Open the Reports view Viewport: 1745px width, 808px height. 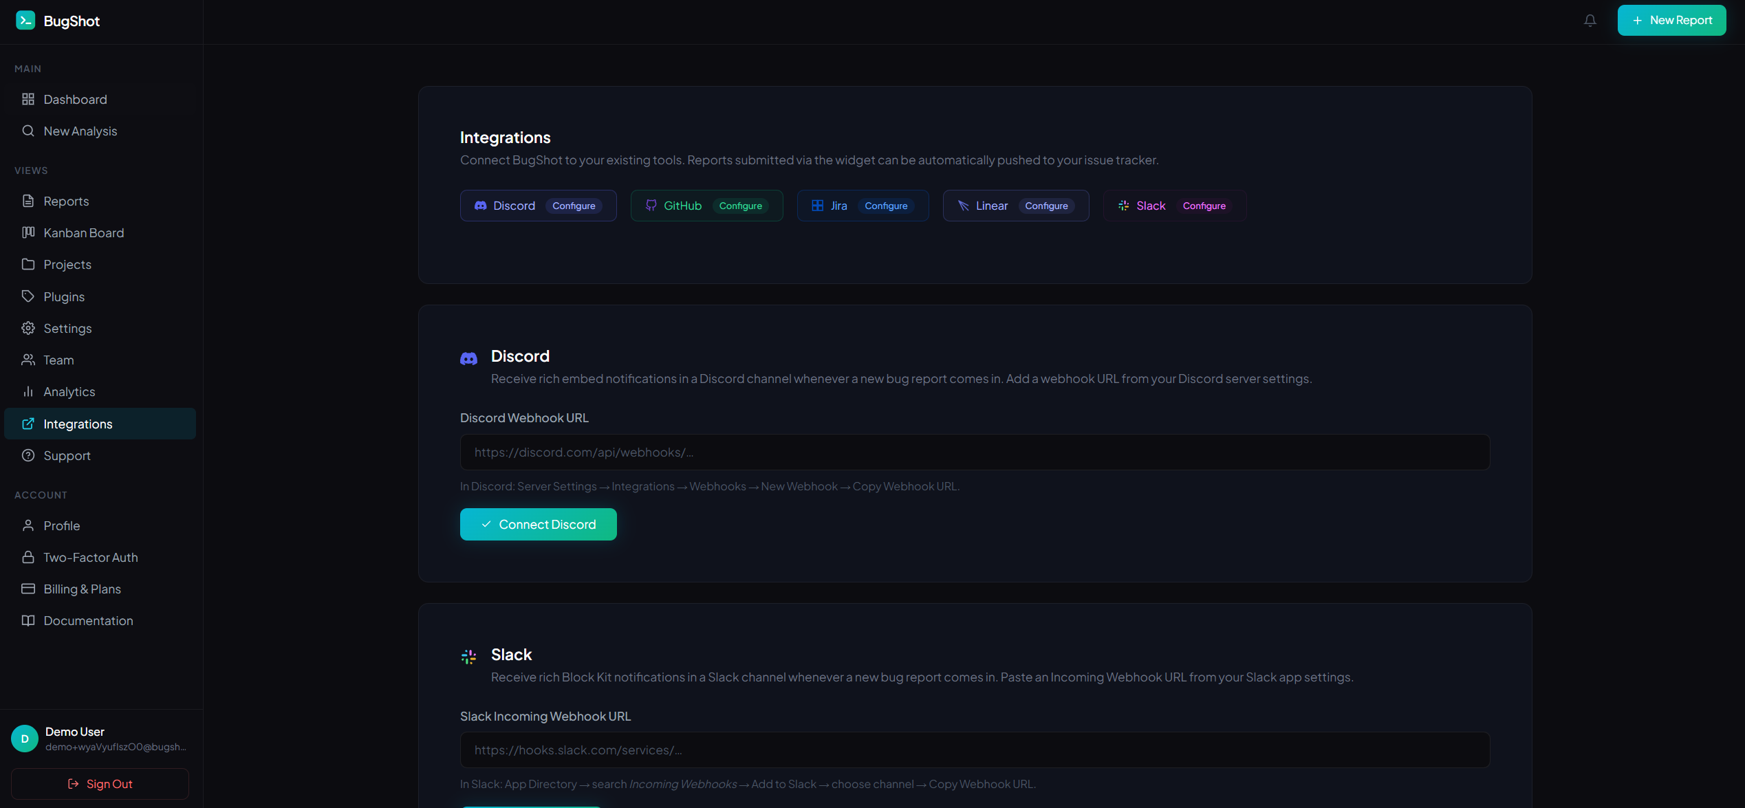[x=66, y=201]
